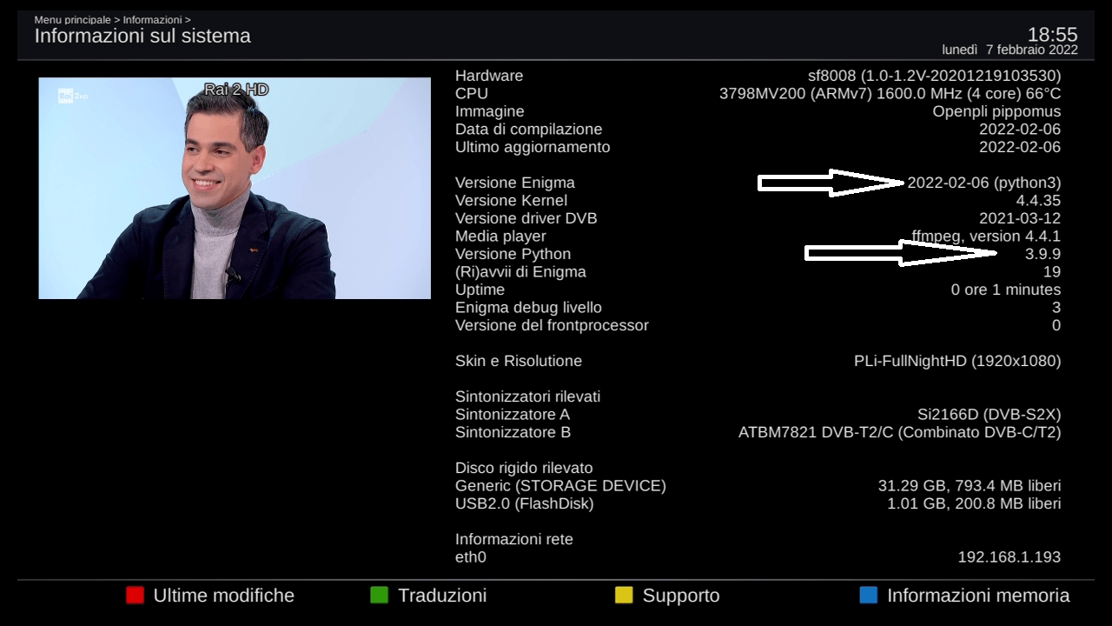
Task: Select the sf8008 hardware value
Action: 934,76
